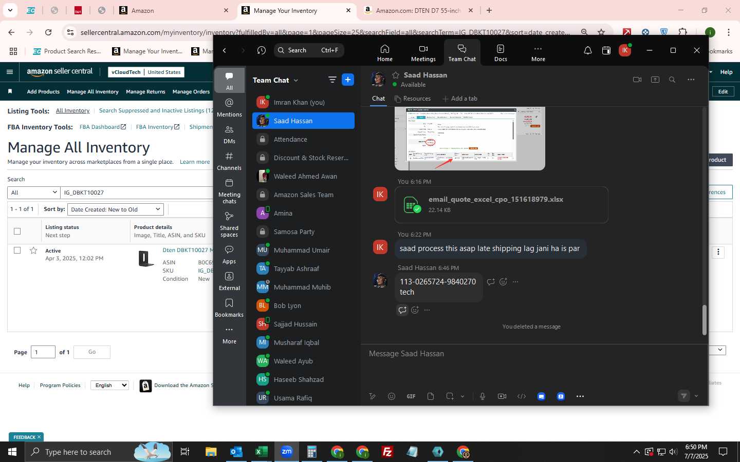Open FBA Dashboard link
Viewport: 740px width, 462px height.
(x=102, y=127)
